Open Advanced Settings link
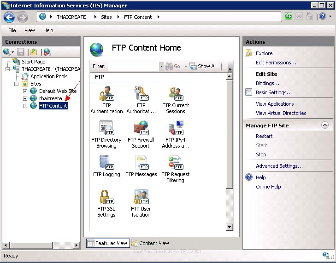 pyautogui.click(x=279, y=166)
